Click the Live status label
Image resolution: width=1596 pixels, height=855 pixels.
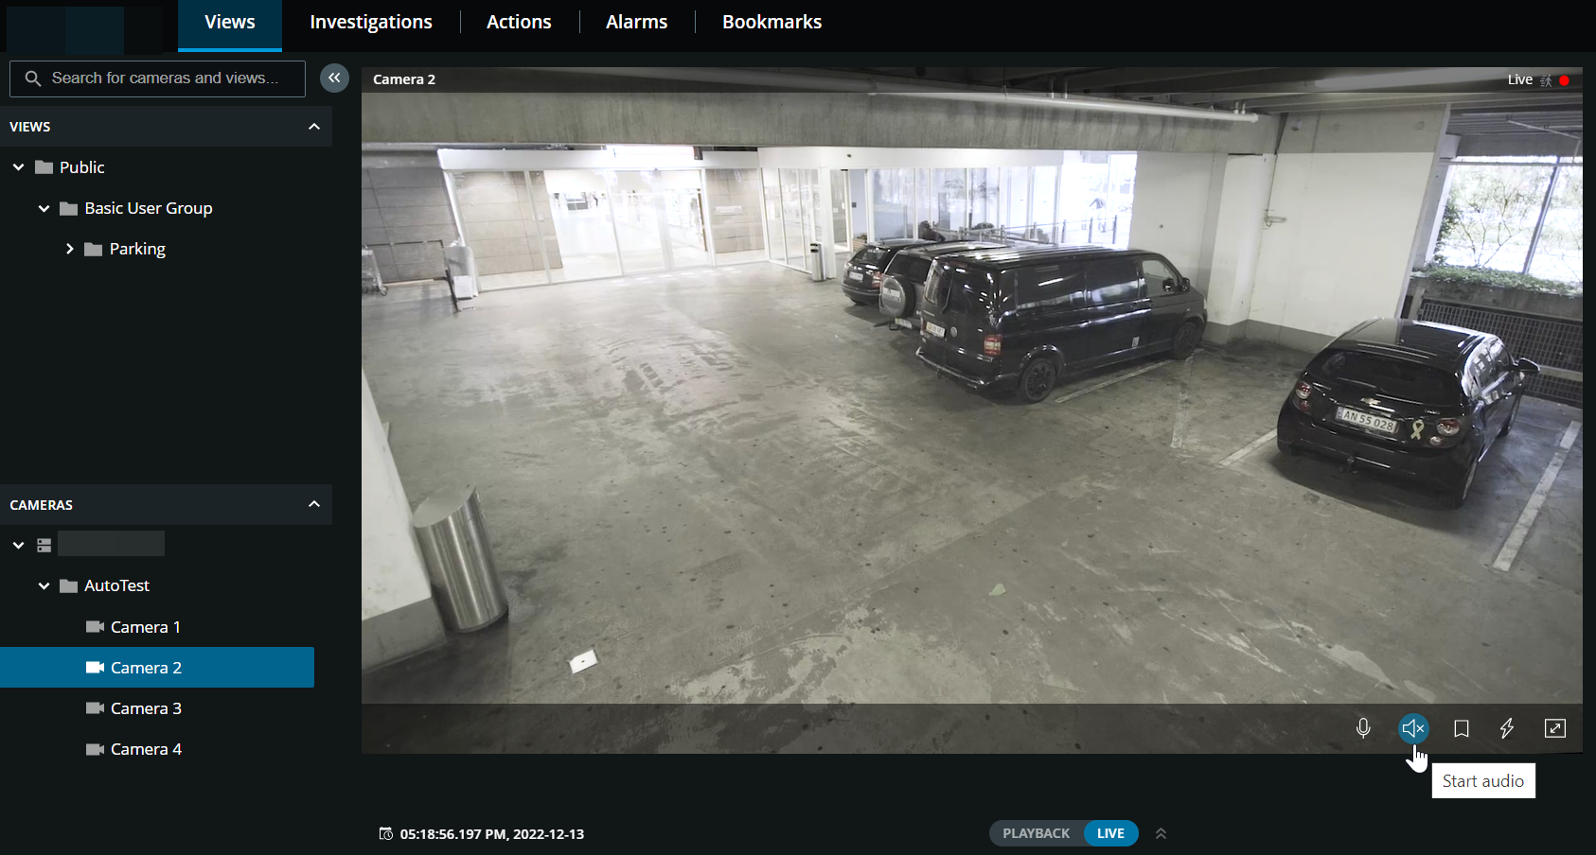[1520, 80]
